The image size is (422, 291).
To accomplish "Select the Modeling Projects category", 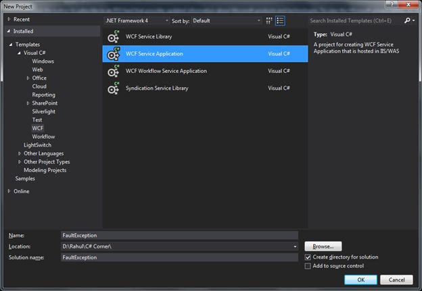I will click(45, 170).
